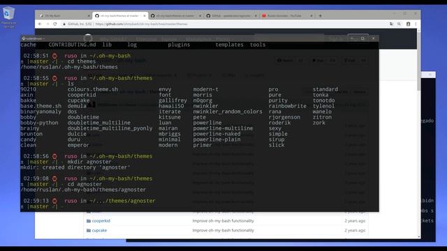Viewport: 447px width, 251px height.
Task: Click 'binaryanomaly' in the ls listing
Action: coord(41,112)
